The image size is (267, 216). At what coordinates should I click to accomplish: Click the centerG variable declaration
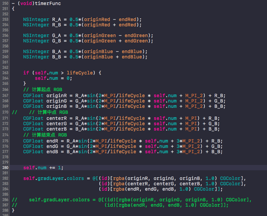pos(57,124)
